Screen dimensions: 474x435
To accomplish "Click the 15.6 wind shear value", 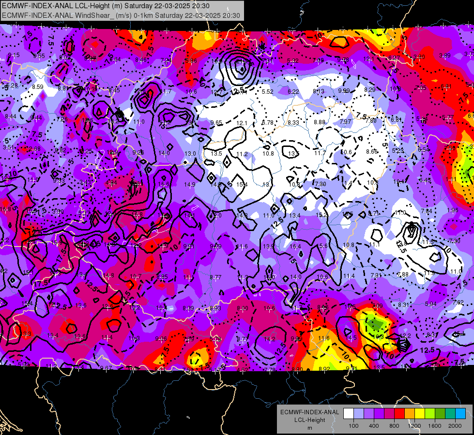I will click(321, 246).
